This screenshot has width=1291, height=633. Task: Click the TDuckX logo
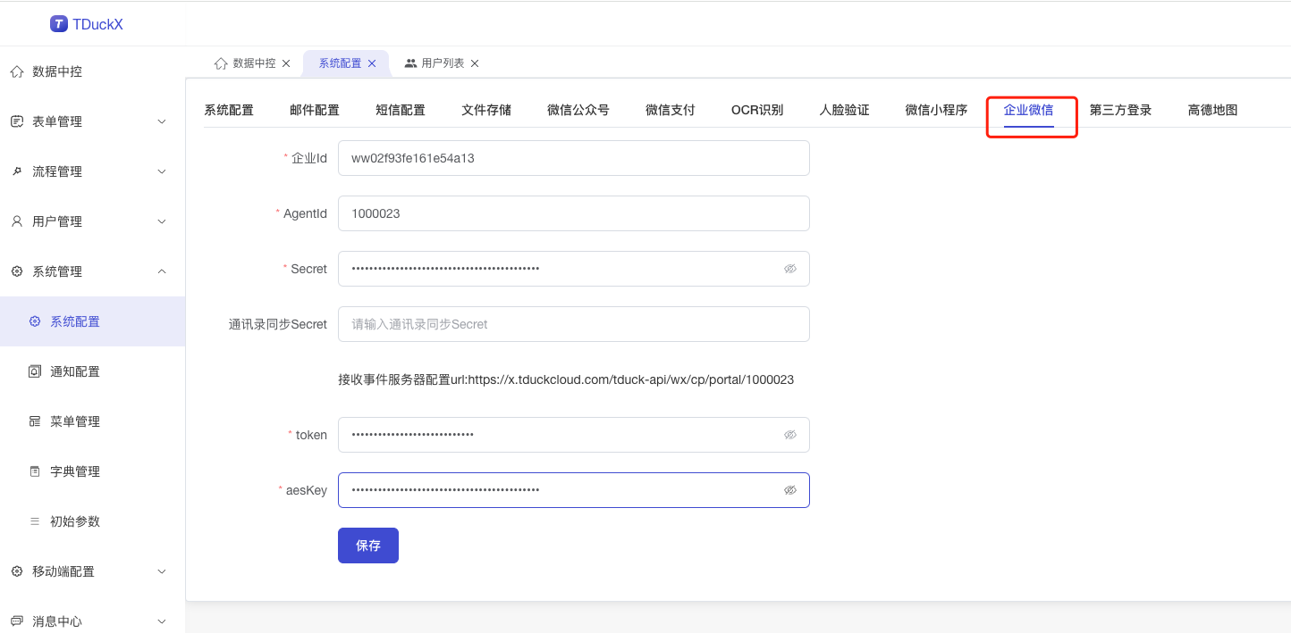[x=86, y=23]
